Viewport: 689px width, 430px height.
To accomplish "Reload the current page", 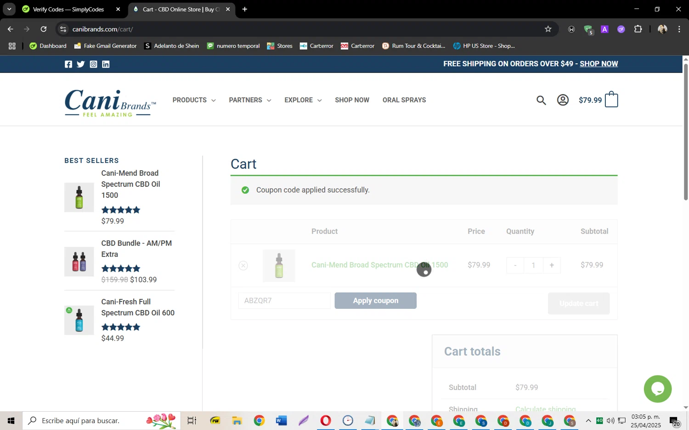I will click(x=44, y=29).
